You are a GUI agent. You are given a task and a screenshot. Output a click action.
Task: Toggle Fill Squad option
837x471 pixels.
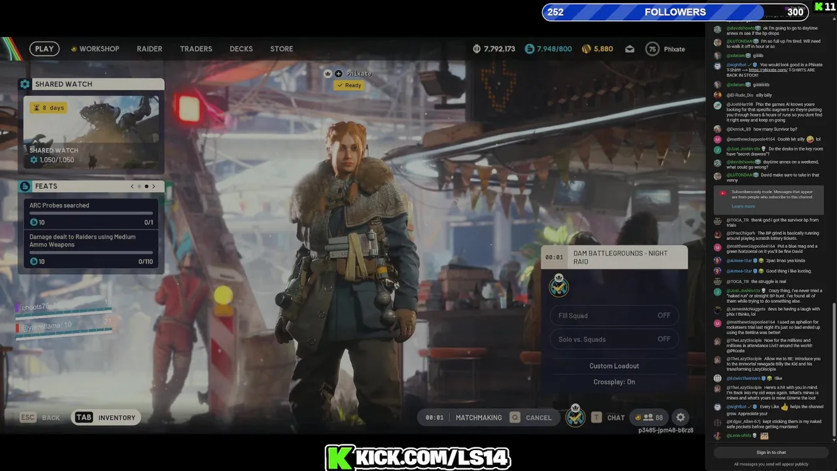(614, 315)
